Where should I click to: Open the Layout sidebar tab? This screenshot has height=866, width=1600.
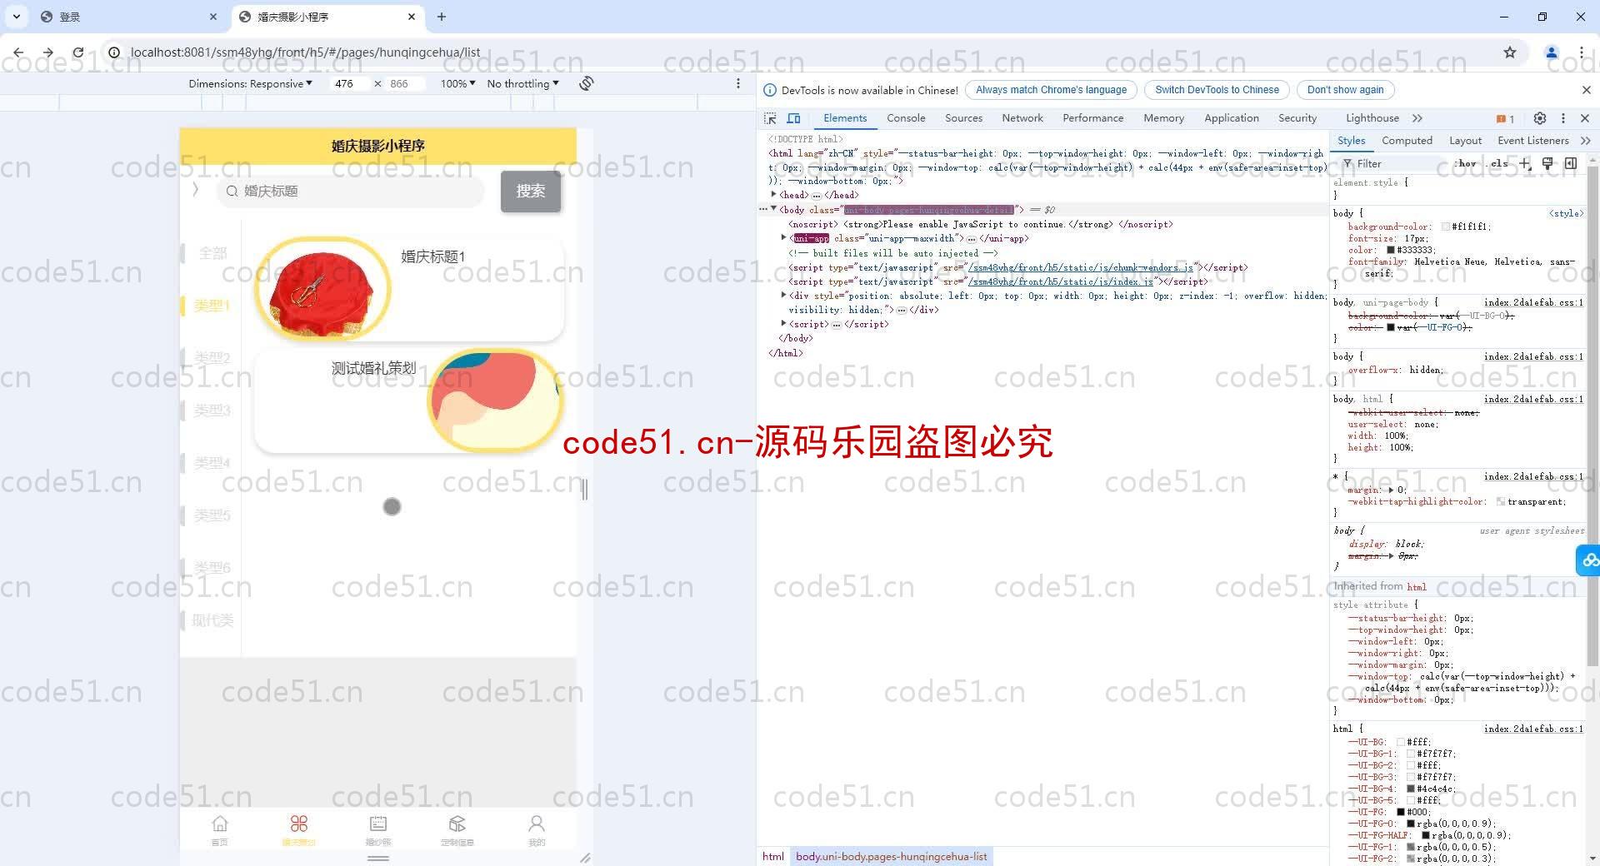click(x=1465, y=141)
